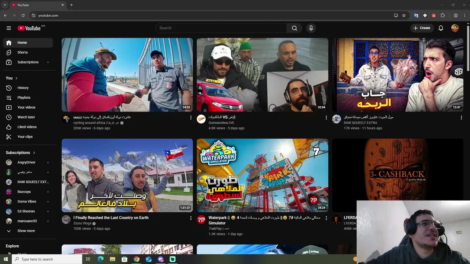Viewport: 470px width, 264px height.
Task: Close the YouTube browser tab
Action: pos(62,5)
